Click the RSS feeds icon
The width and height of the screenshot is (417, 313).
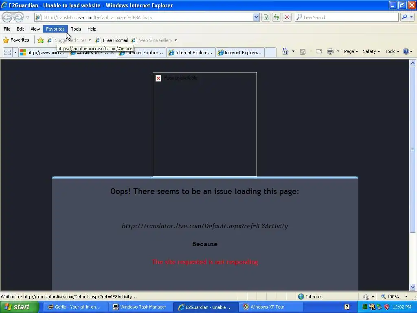coord(303,52)
